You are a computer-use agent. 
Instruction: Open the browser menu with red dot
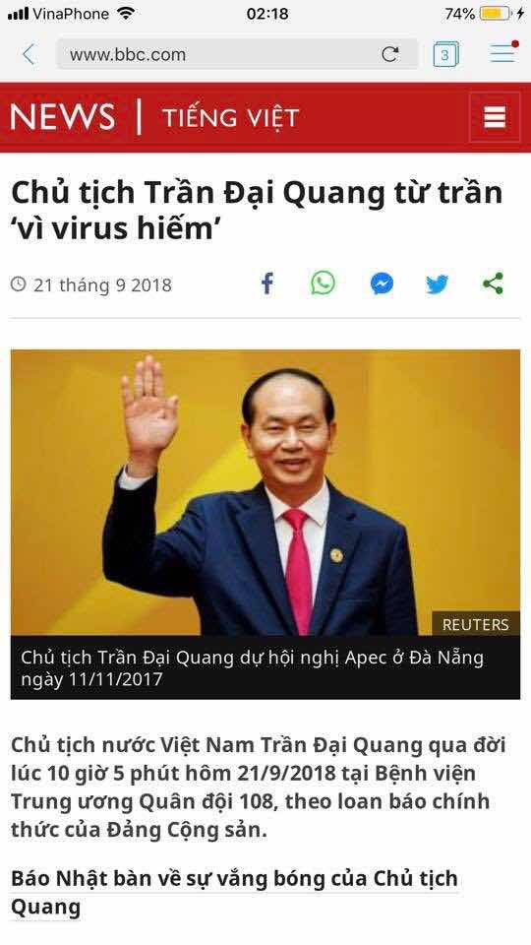[503, 53]
